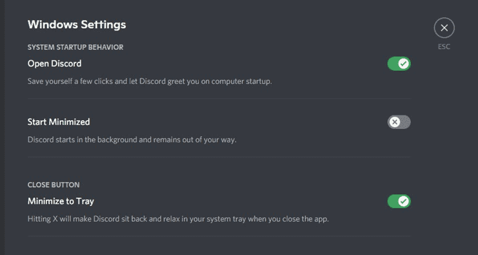Disable the Open Discord startup toggle
This screenshot has width=478, height=255.
(x=399, y=64)
